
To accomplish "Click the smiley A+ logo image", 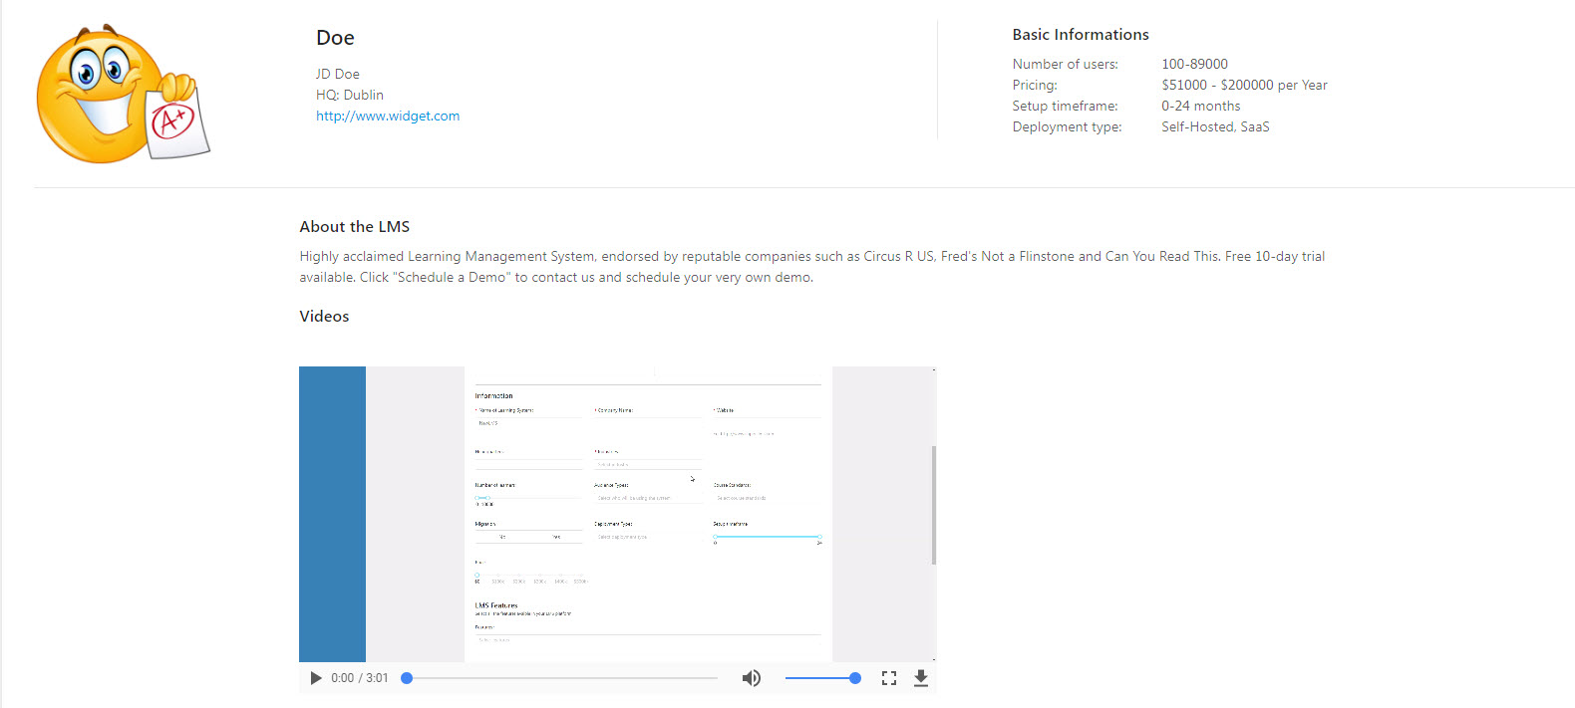I will coord(123,95).
